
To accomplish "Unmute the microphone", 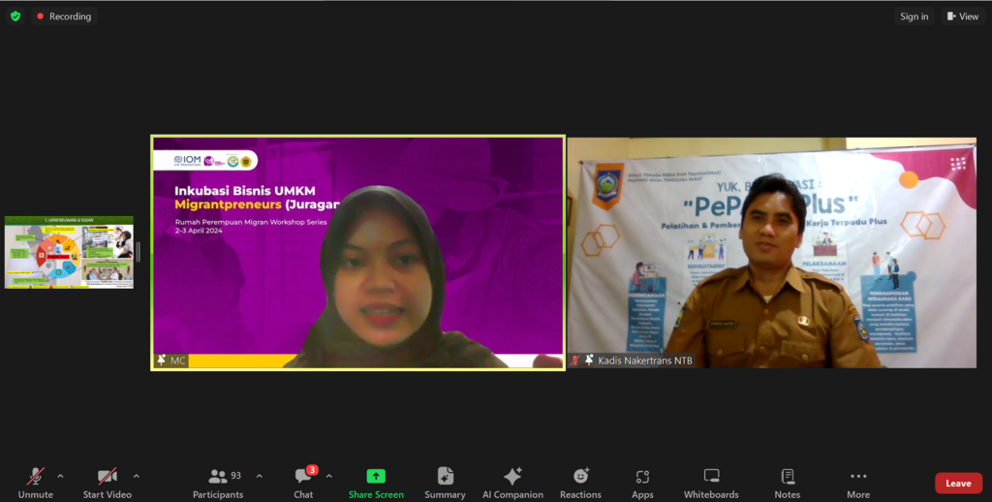I will click(35, 482).
